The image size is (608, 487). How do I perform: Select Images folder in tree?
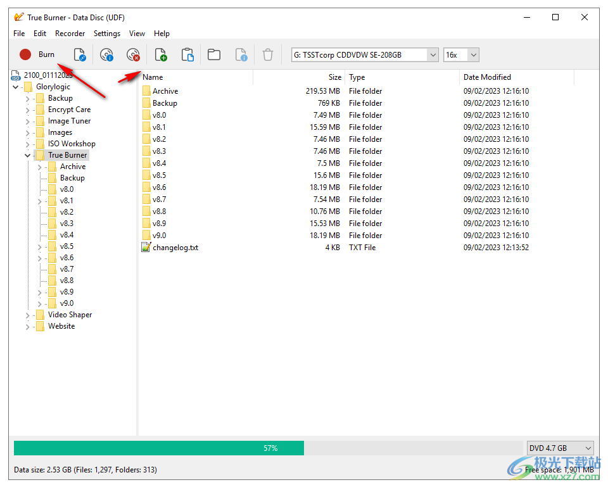pyautogui.click(x=60, y=132)
